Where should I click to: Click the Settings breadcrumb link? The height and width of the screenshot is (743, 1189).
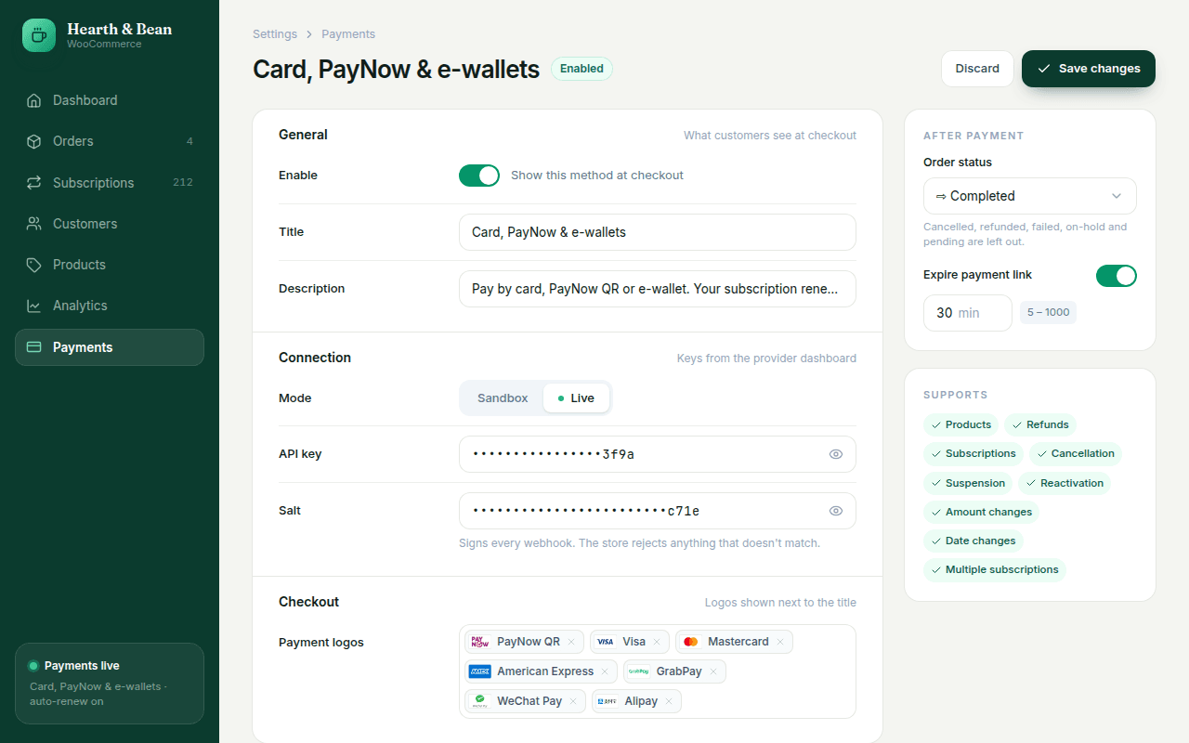coord(275,34)
